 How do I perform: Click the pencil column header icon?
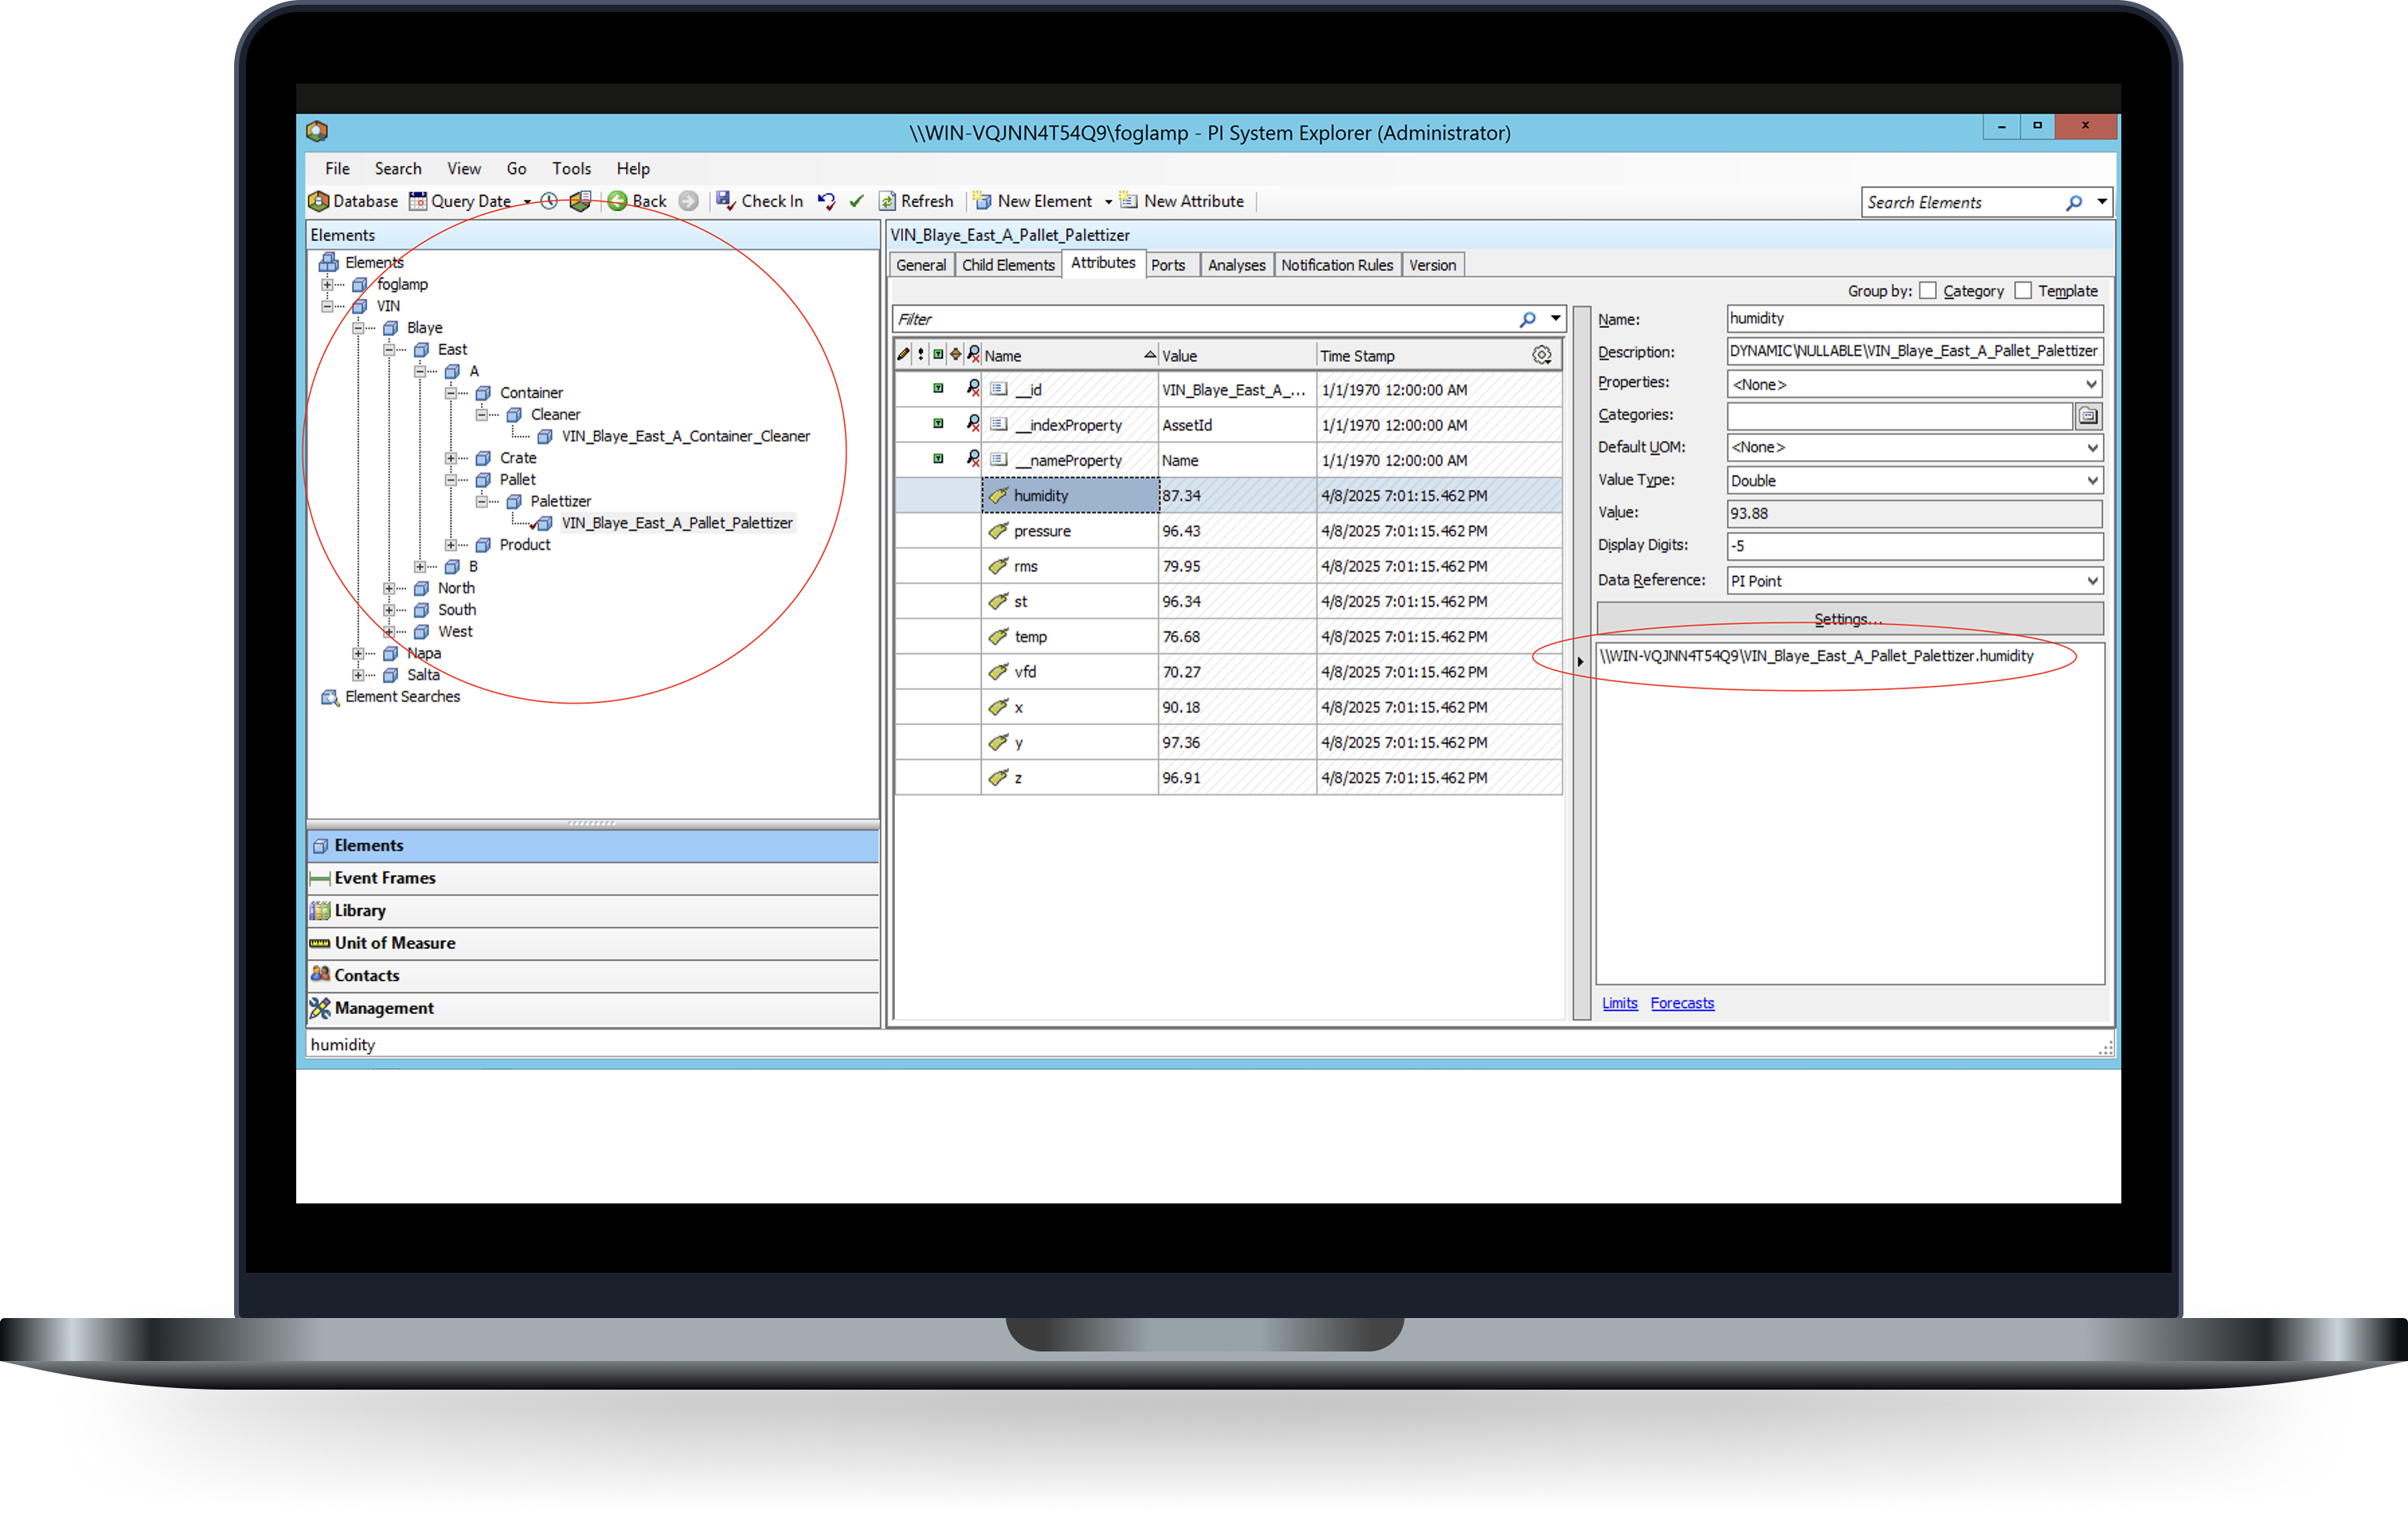coord(903,355)
